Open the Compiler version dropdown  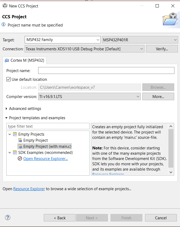[138, 97]
